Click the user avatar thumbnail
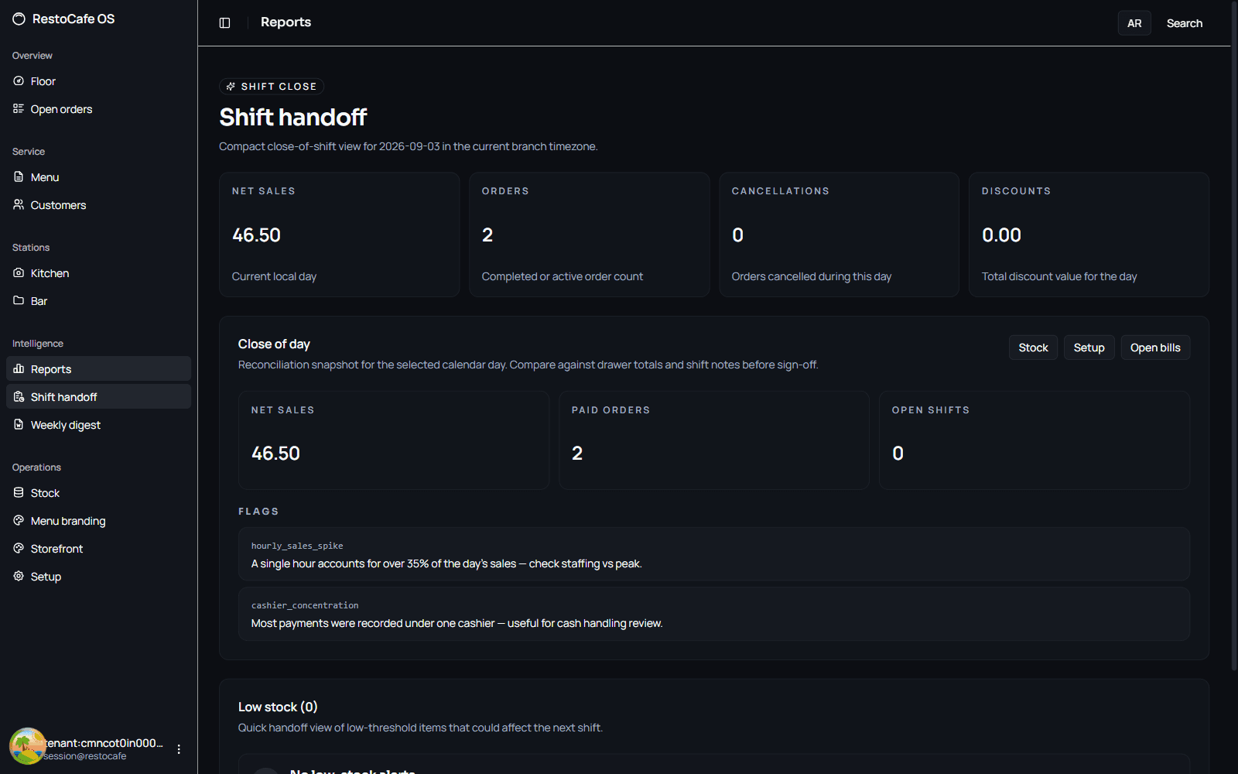 pos(28,746)
